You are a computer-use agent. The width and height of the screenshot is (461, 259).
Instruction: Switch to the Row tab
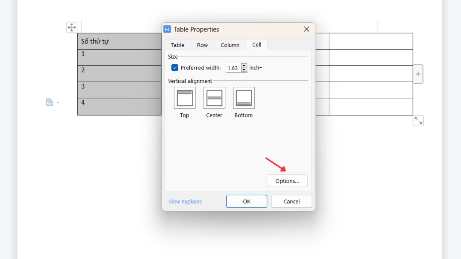(x=202, y=45)
